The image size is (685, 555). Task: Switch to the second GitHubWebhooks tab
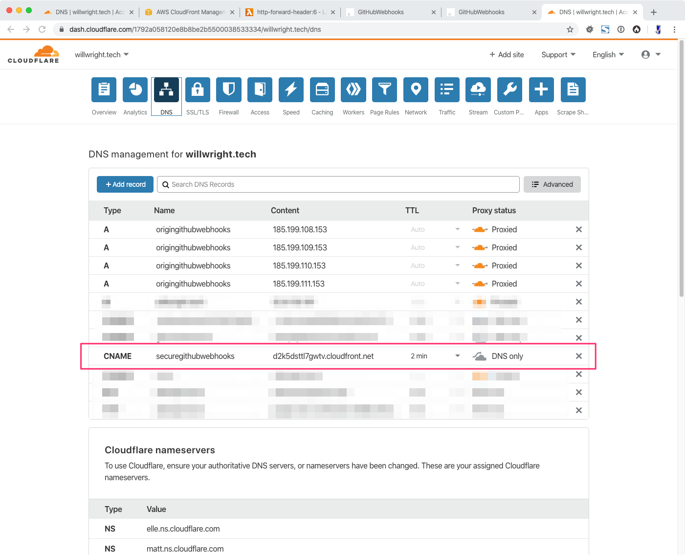[492, 12]
